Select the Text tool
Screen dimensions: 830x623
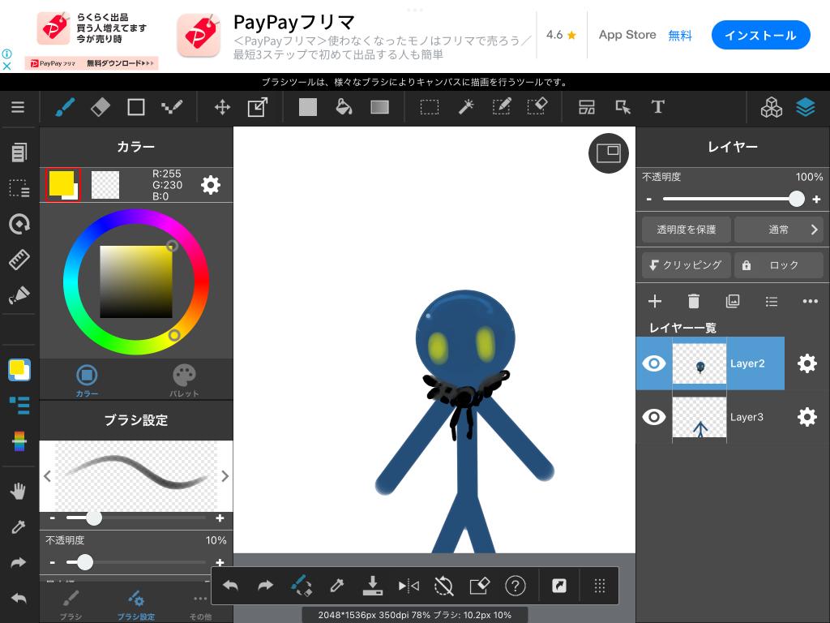tap(657, 107)
